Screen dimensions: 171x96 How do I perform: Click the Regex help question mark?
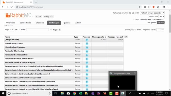coord(60,30)
